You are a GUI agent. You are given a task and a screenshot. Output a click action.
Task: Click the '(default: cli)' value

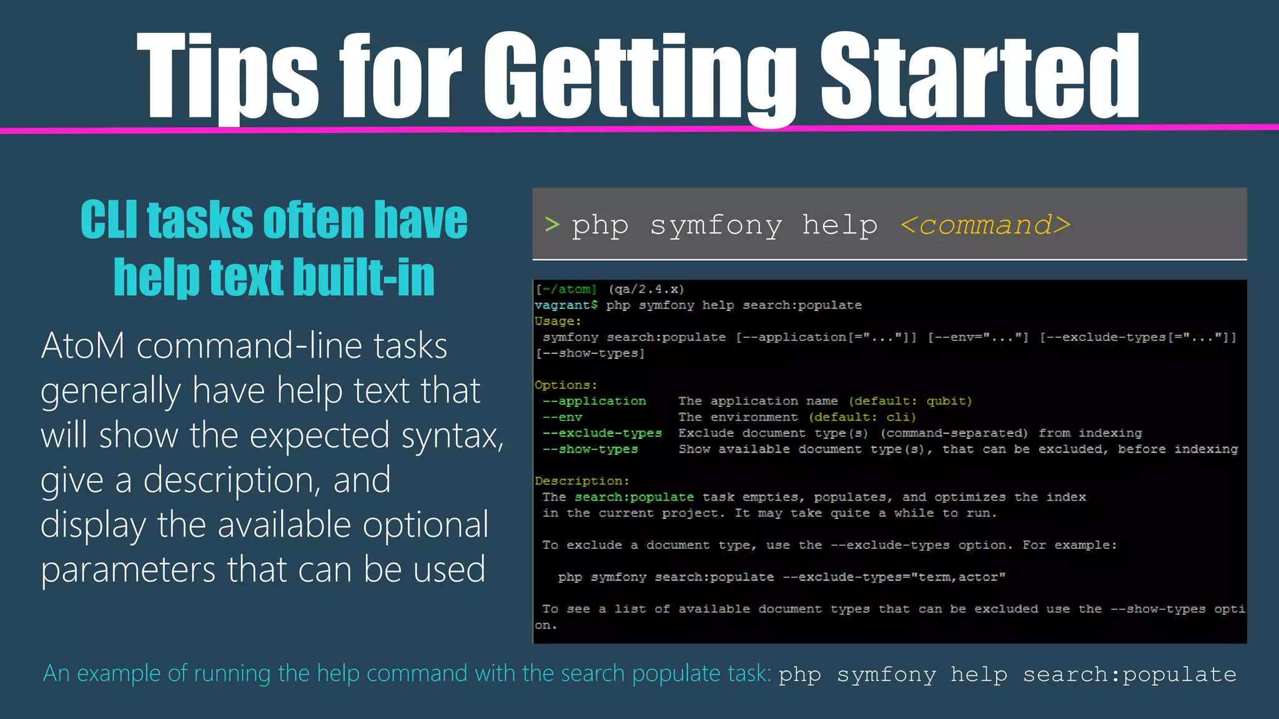click(x=862, y=418)
